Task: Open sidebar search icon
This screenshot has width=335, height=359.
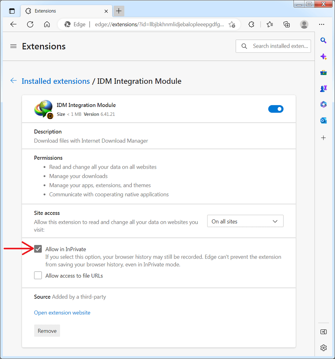Action: pos(323,40)
